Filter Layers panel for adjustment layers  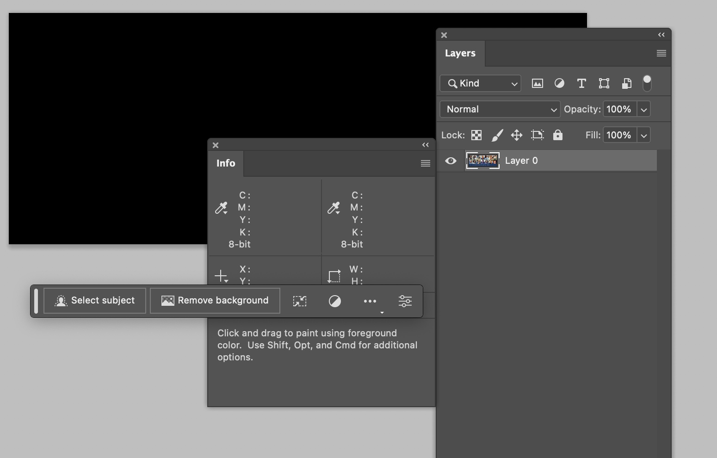click(559, 84)
